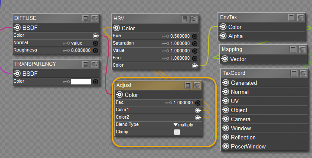Screen dimensions: 312x158
Task: Click the Saturation animation key icon
Action: tap(166, 44)
